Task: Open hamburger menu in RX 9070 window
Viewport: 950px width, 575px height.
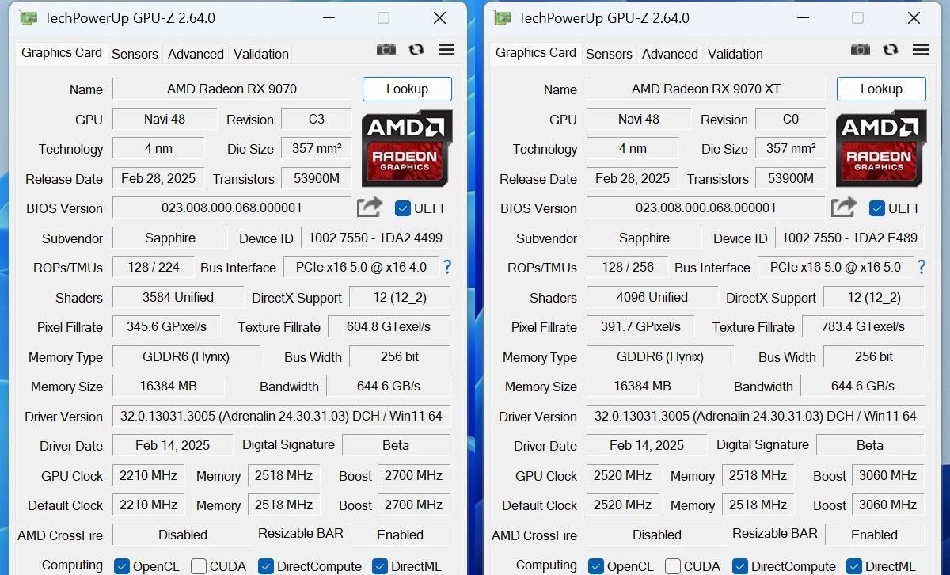Action: click(x=446, y=50)
